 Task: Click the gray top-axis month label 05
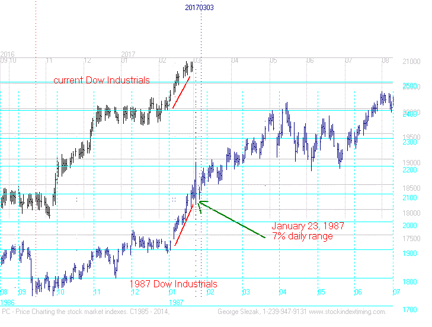(x=273, y=60)
